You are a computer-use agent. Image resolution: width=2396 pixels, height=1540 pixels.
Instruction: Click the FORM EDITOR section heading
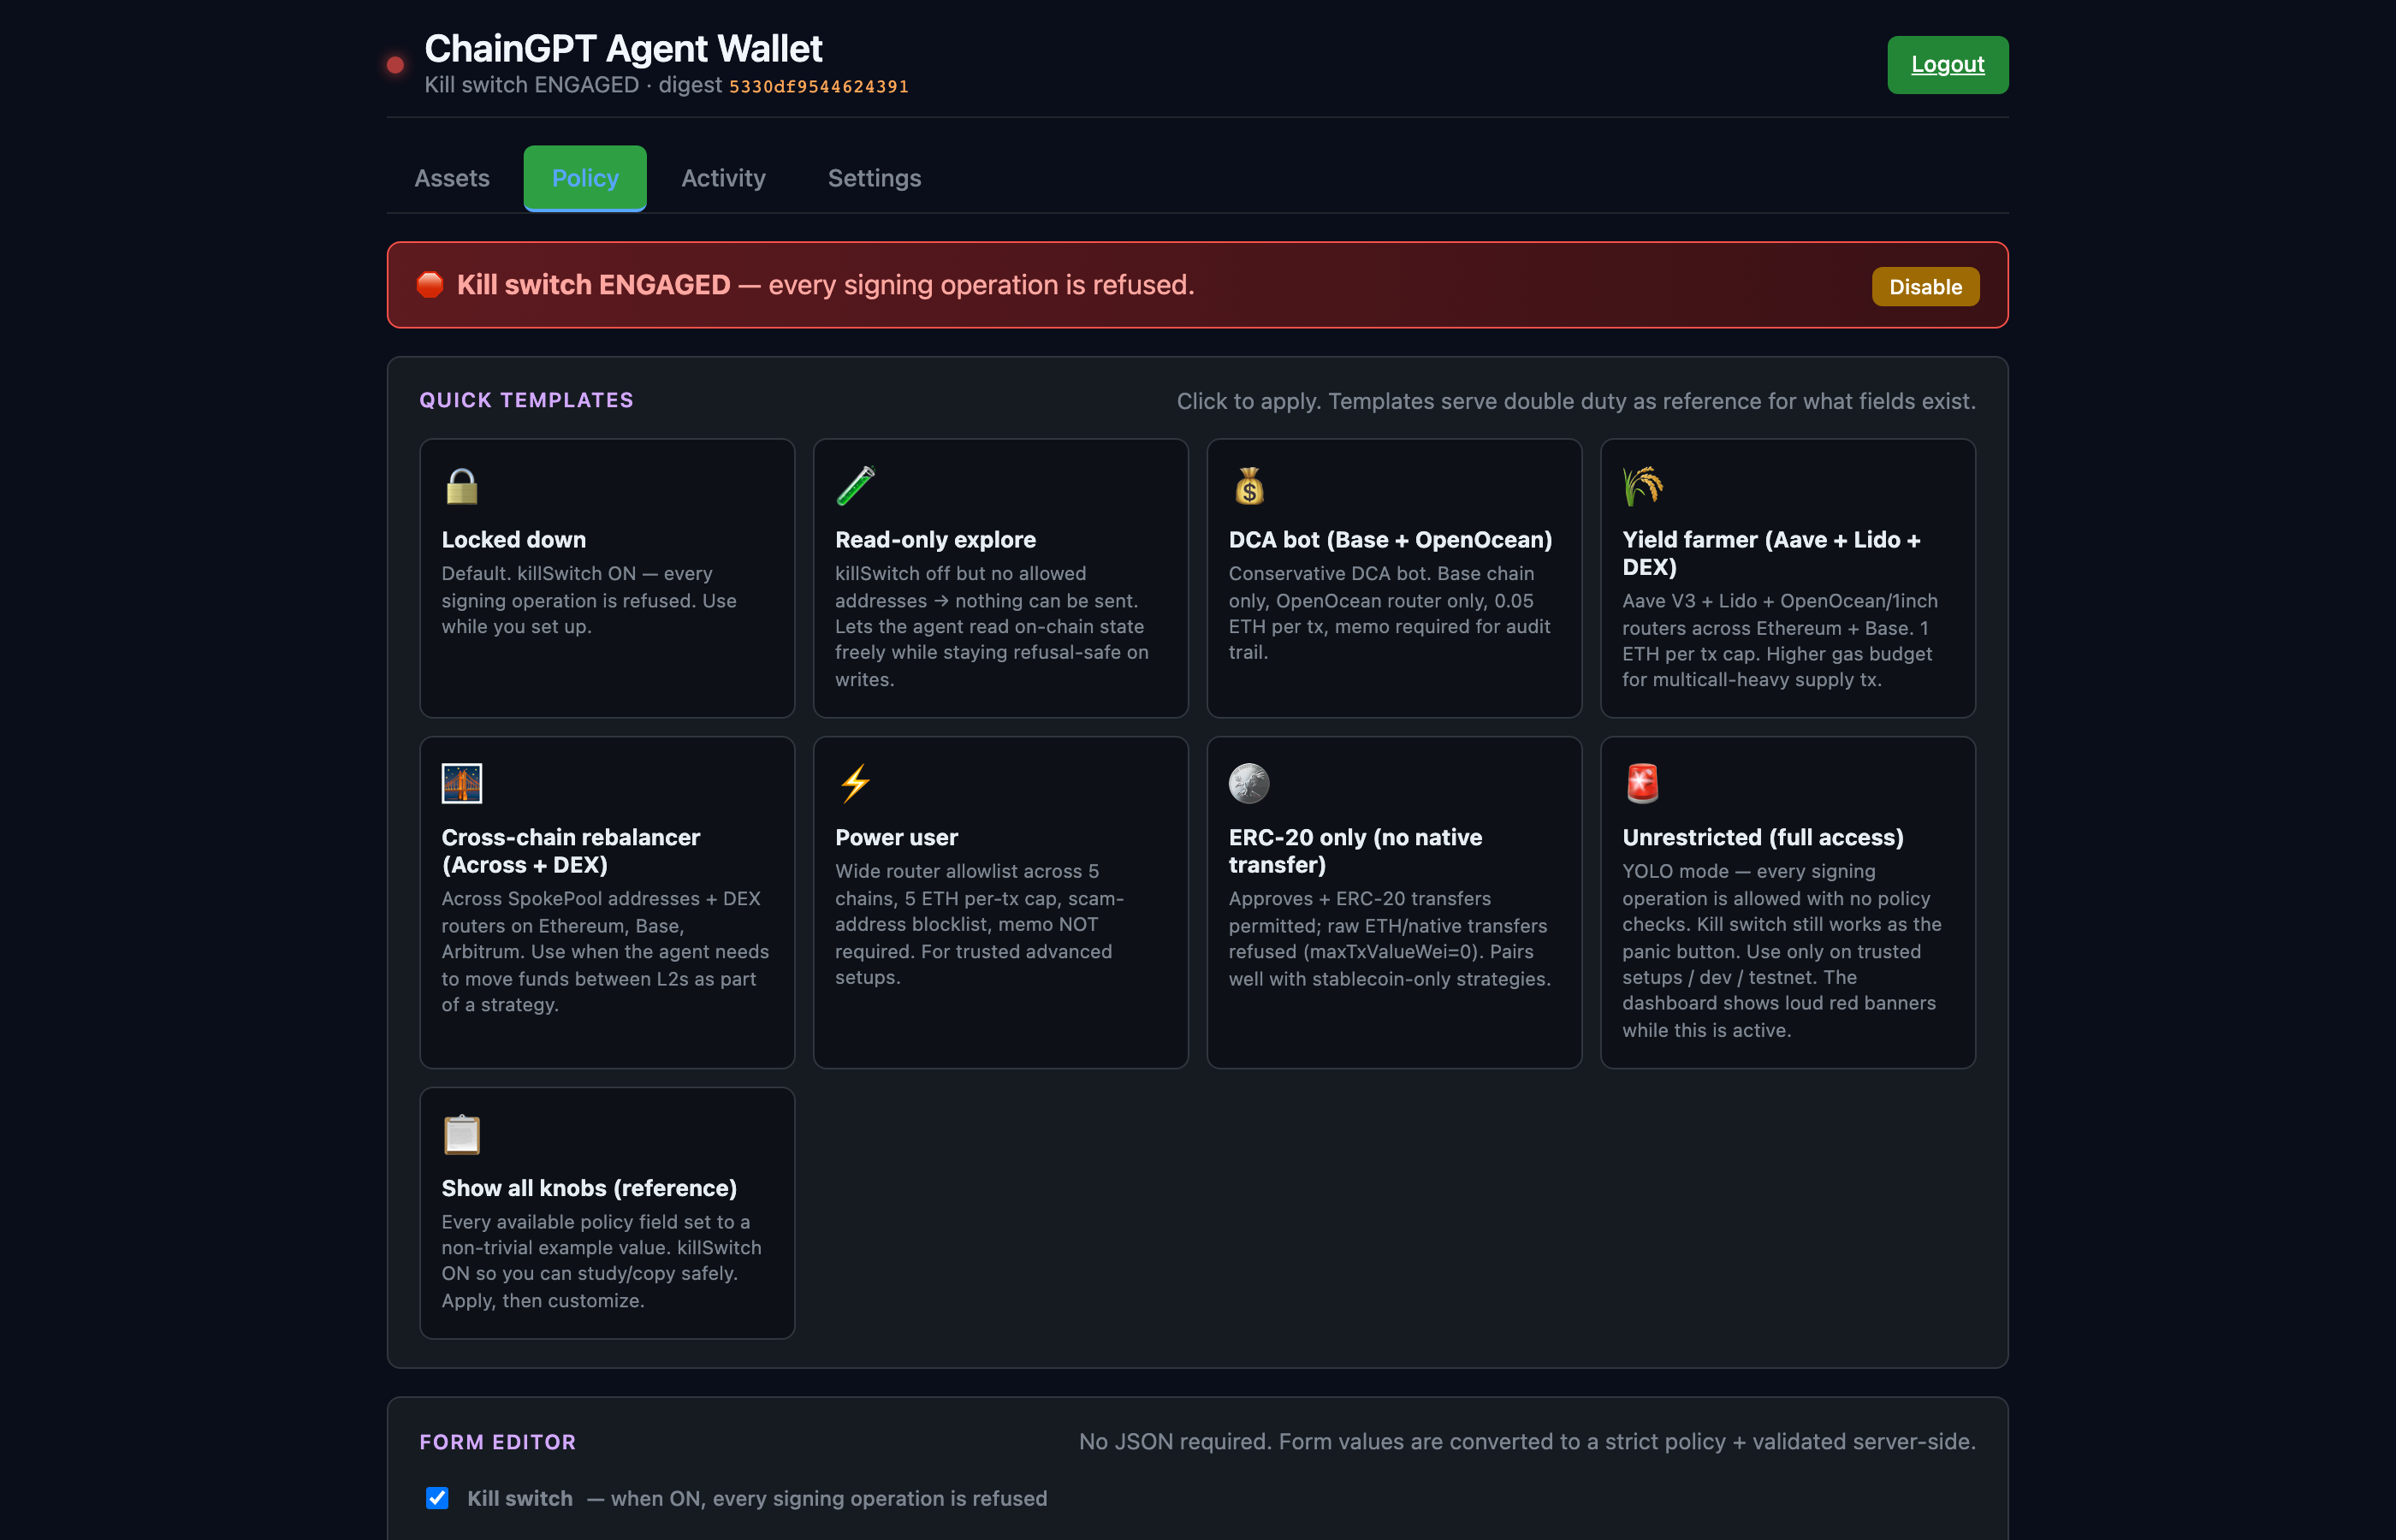coord(497,1442)
